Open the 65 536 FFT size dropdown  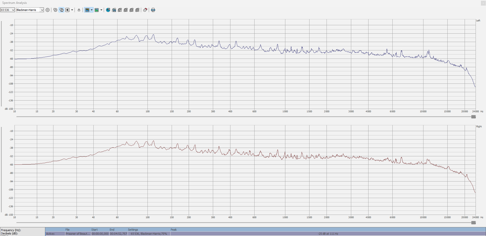click(x=8, y=10)
